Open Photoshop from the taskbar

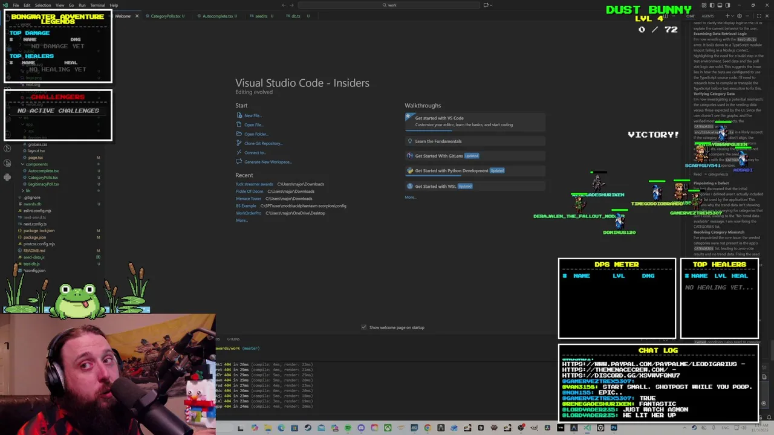coord(614,428)
